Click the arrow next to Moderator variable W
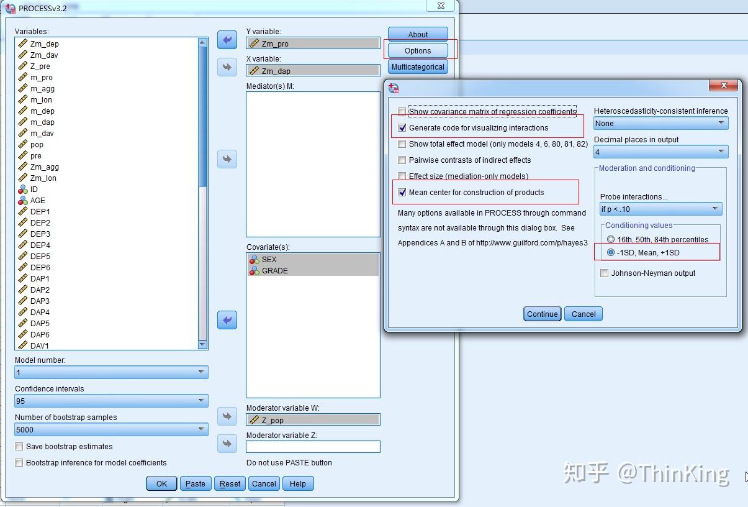The height and width of the screenshot is (507, 748). point(227,416)
